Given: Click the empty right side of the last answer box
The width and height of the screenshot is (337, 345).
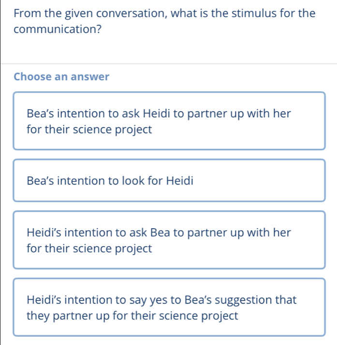Looking at the screenshot, I should pyautogui.click(x=290, y=316).
